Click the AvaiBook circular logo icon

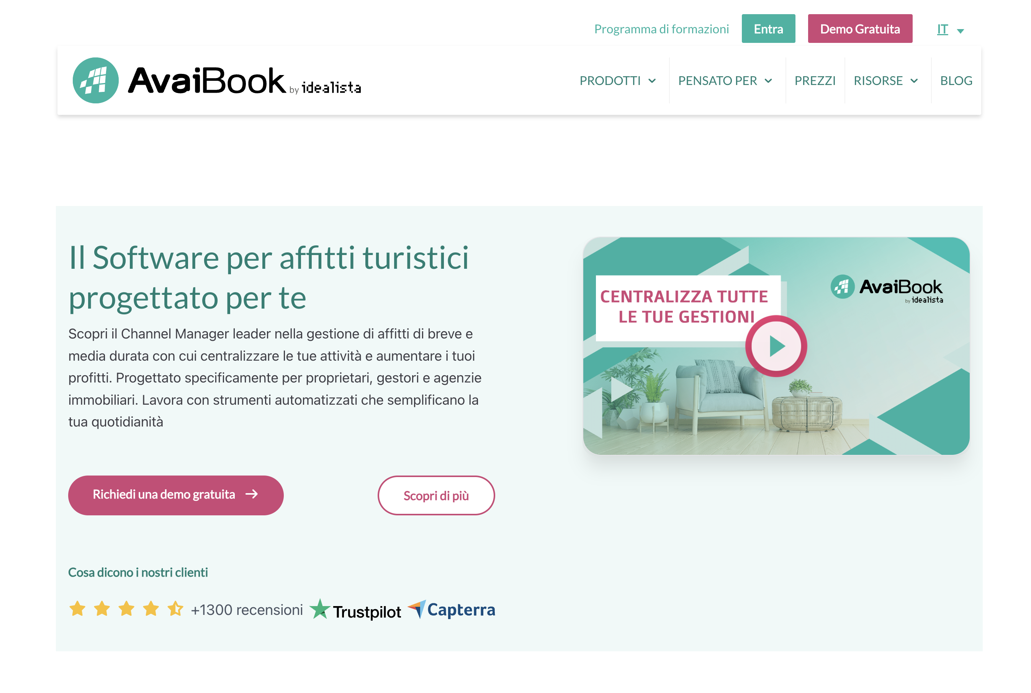(x=95, y=80)
